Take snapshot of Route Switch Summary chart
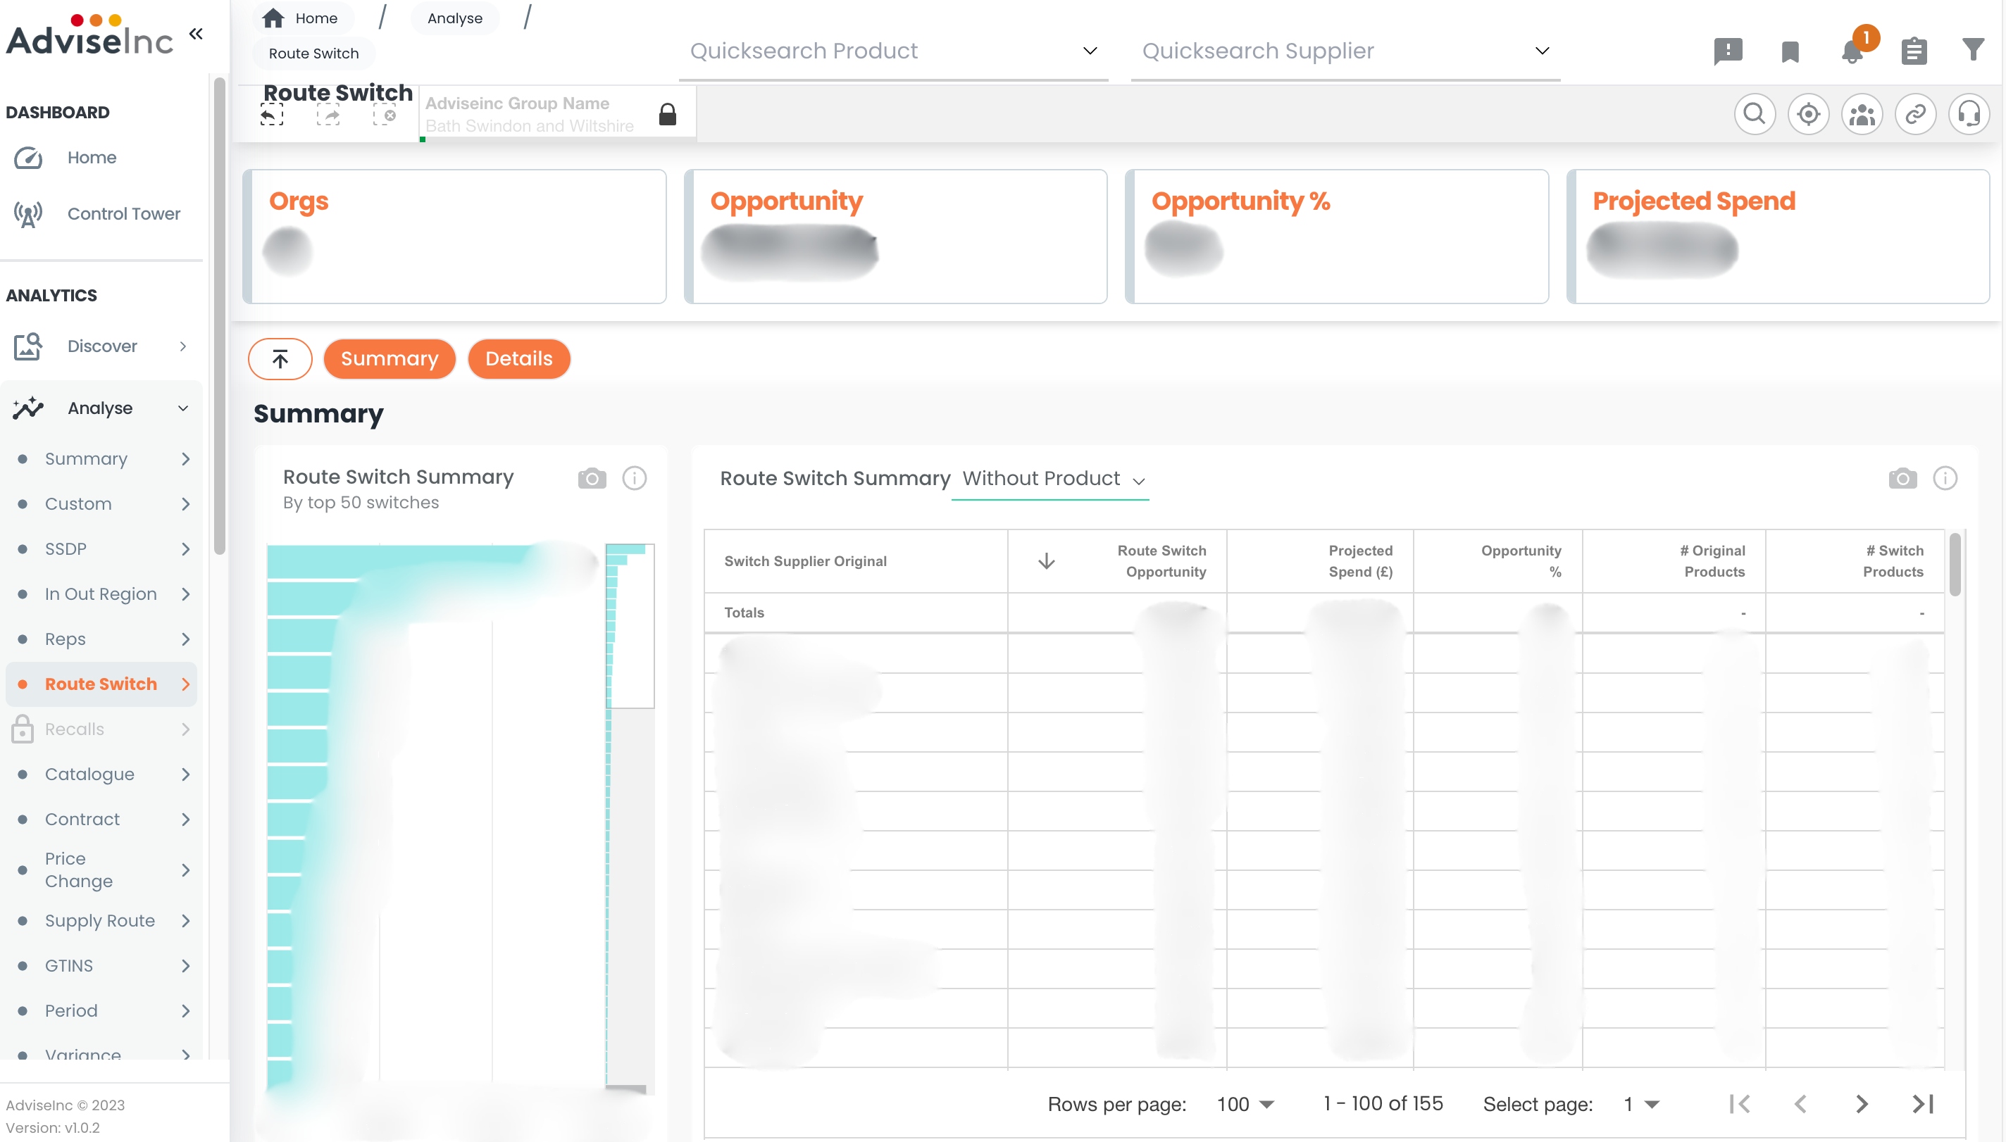The height and width of the screenshot is (1142, 2006). pos(592,479)
